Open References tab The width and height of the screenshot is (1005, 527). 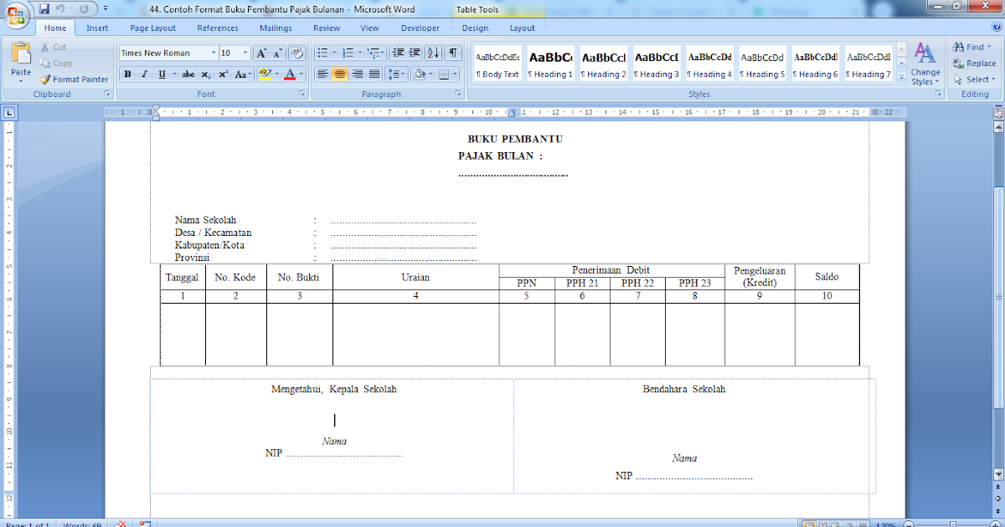click(218, 28)
